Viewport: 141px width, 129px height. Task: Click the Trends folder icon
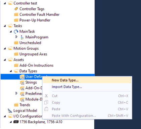[16, 105]
